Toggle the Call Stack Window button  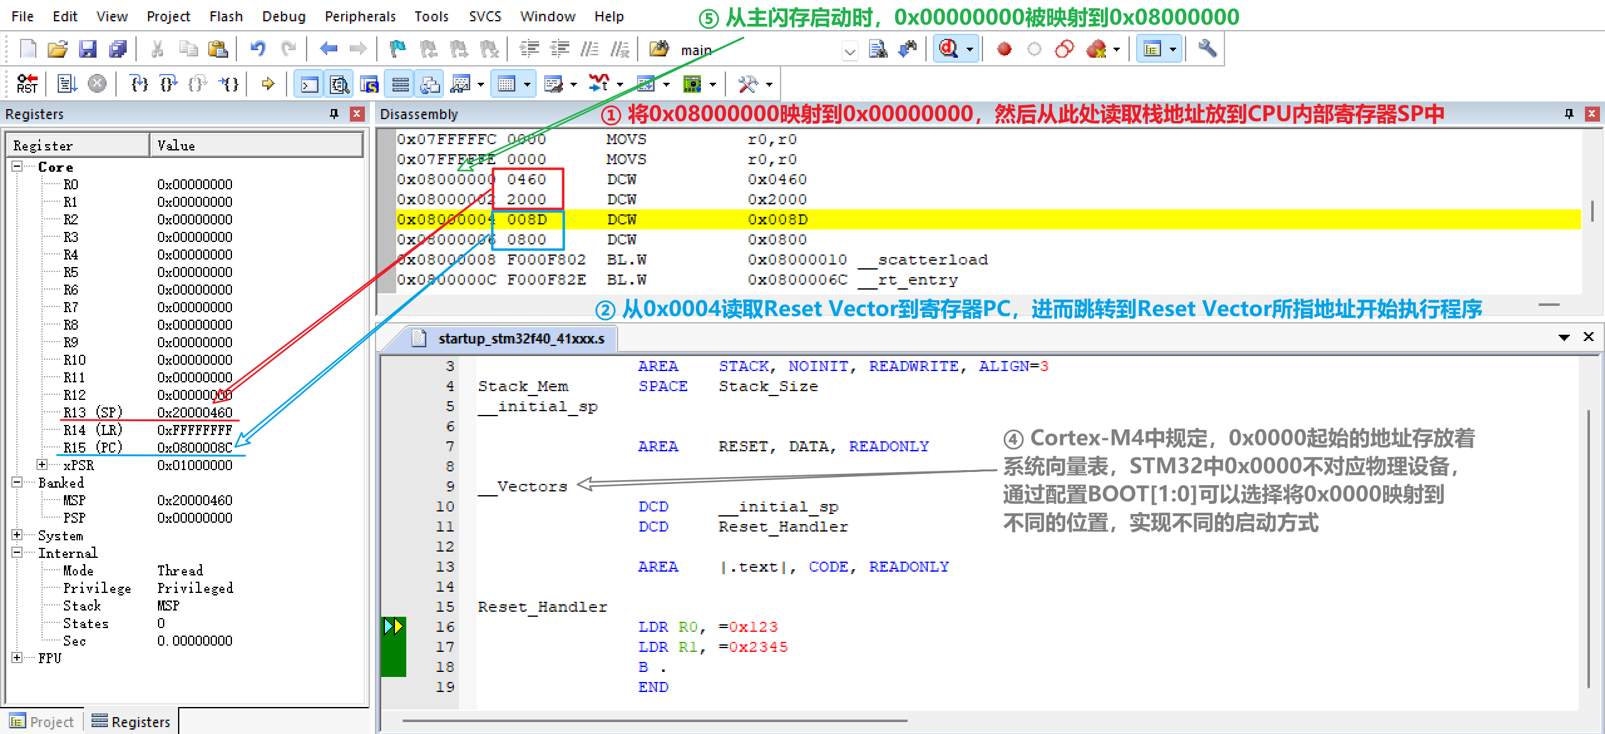430,83
